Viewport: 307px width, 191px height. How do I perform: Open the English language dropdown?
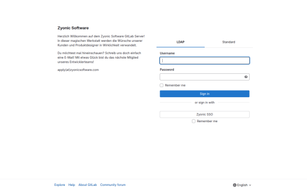[x=242, y=185]
